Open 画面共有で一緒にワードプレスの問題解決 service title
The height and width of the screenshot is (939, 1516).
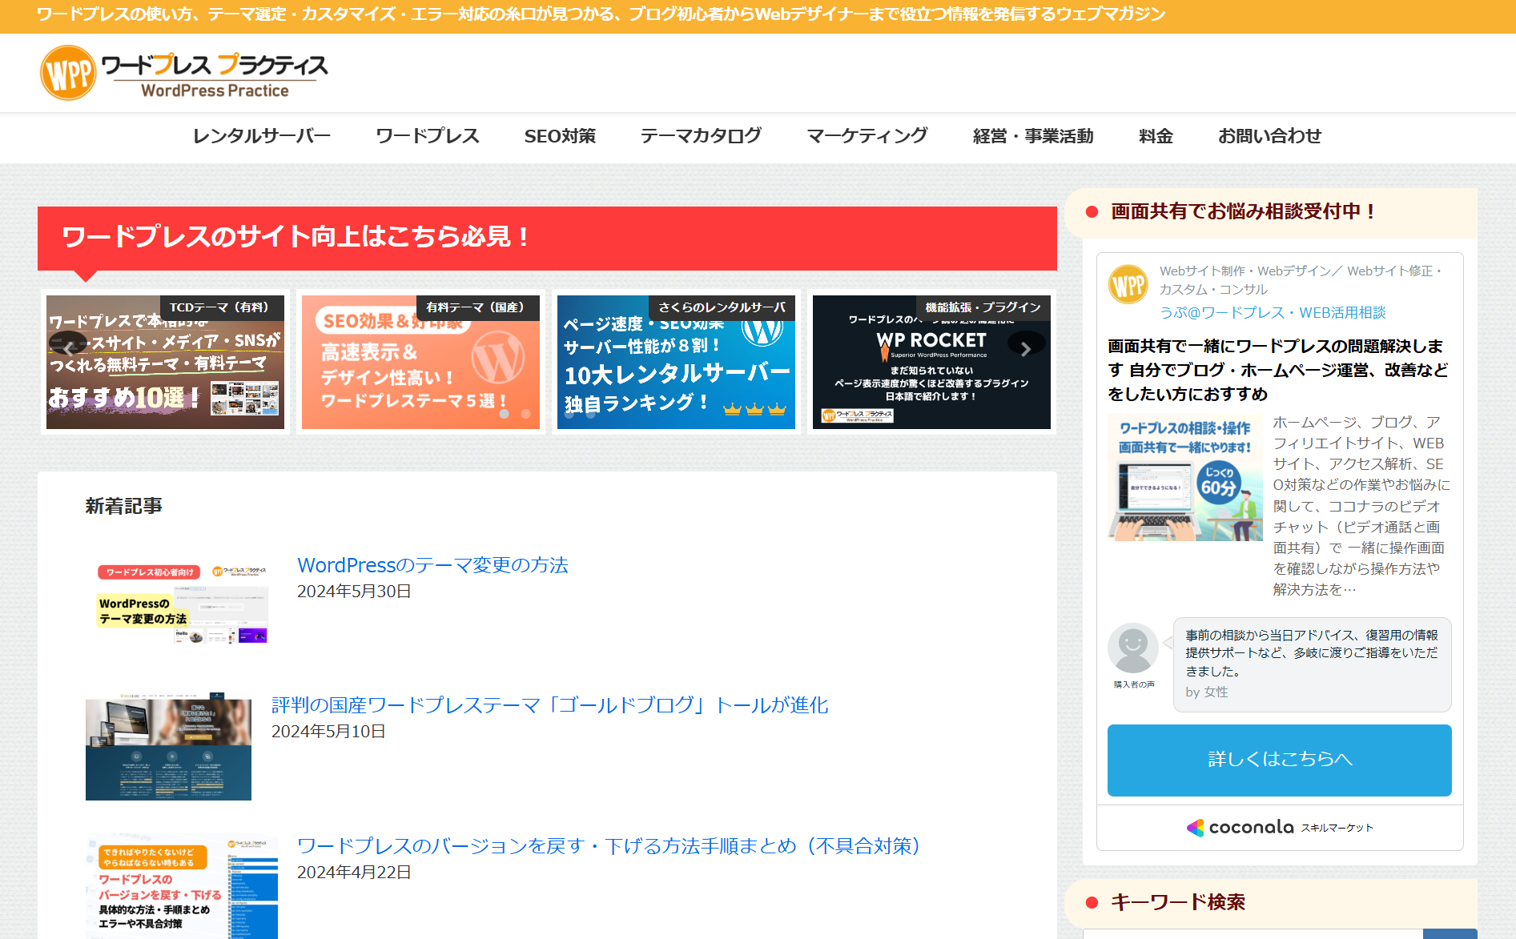[x=1278, y=370]
